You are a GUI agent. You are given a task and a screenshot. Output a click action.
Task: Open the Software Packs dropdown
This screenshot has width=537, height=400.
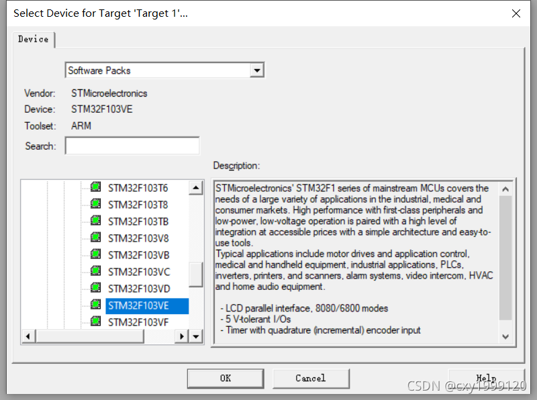pos(256,70)
